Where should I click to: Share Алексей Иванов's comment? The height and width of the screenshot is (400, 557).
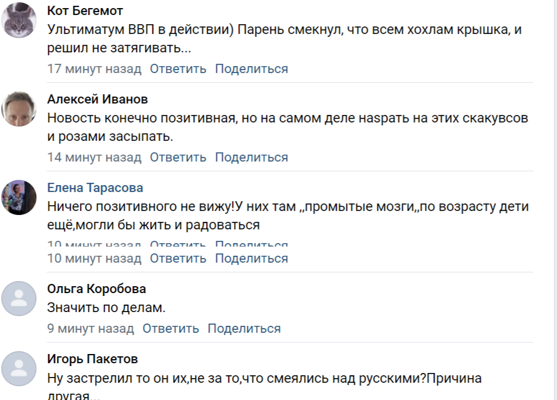click(x=251, y=157)
